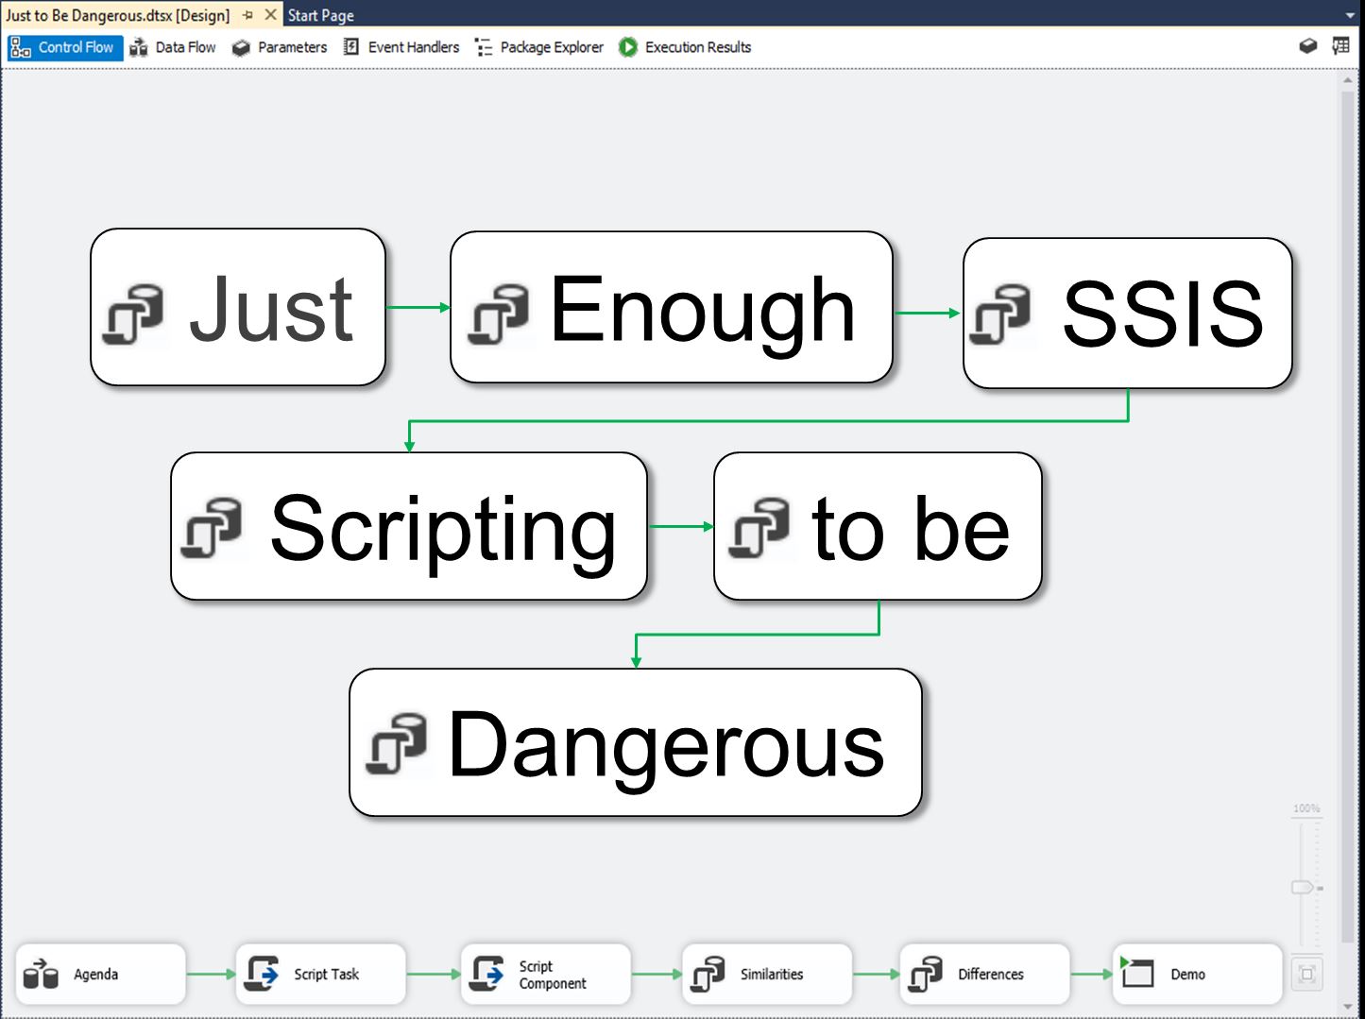Click the green Execution Results play icon
This screenshot has width=1365, height=1019.
coord(628,47)
